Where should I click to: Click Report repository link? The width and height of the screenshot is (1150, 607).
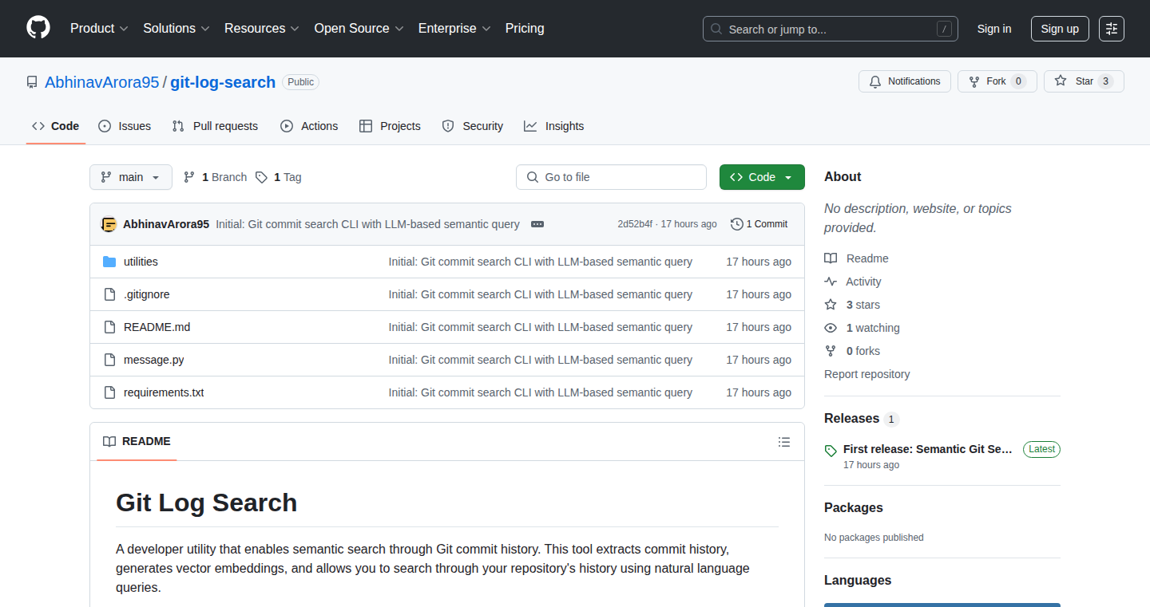[x=867, y=374]
